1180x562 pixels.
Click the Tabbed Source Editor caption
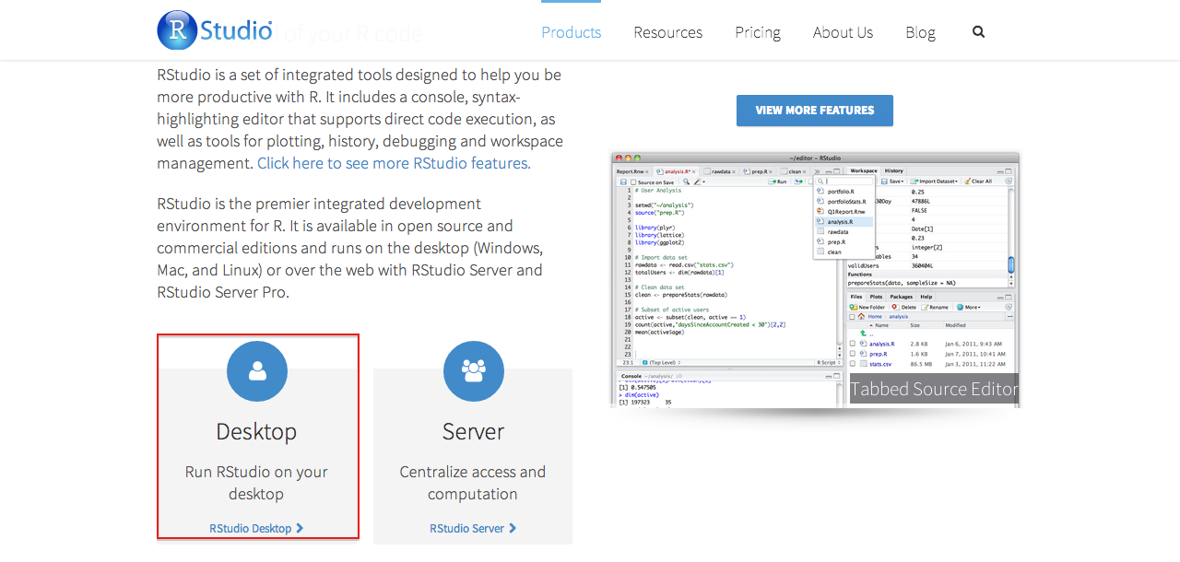click(x=934, y=389)
